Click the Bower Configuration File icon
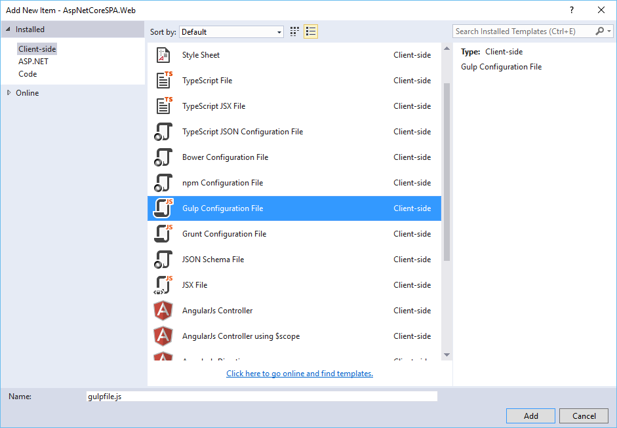617x428 pixels. click(x=163, y=157)
